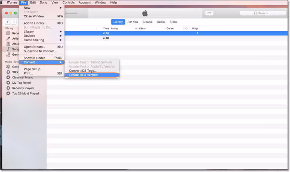Sort by the Album column header

coord(142,28)
